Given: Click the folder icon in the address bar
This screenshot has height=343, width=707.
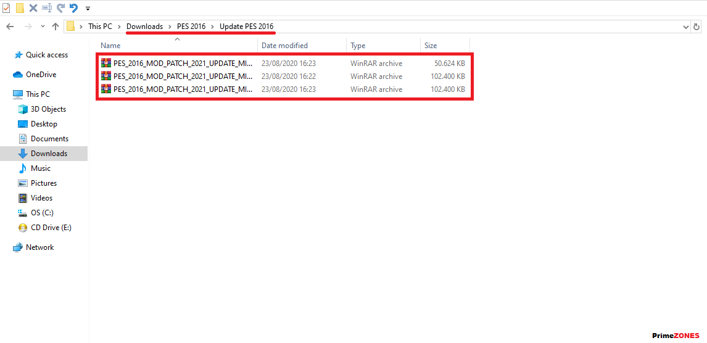Looking at the screenshot, I should (x=71, y=27).
